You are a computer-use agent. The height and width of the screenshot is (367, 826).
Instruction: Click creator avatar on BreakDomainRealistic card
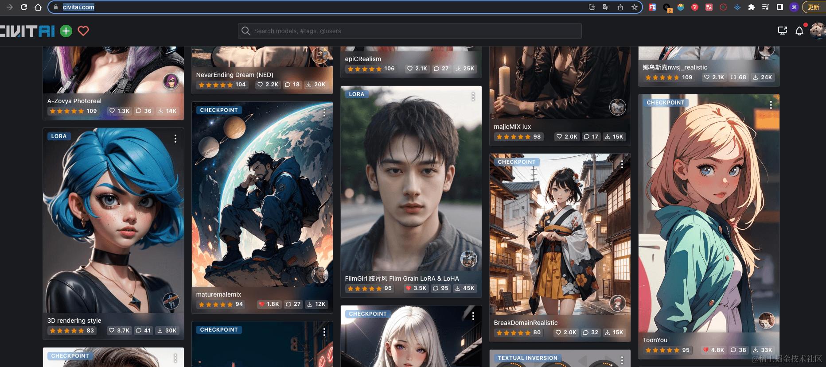617,303
